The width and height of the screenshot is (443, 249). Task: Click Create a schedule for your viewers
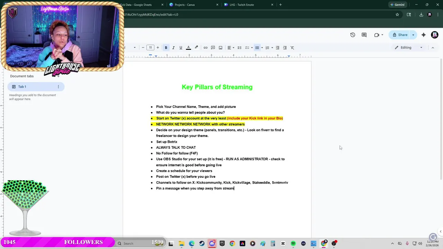point(184,171)
